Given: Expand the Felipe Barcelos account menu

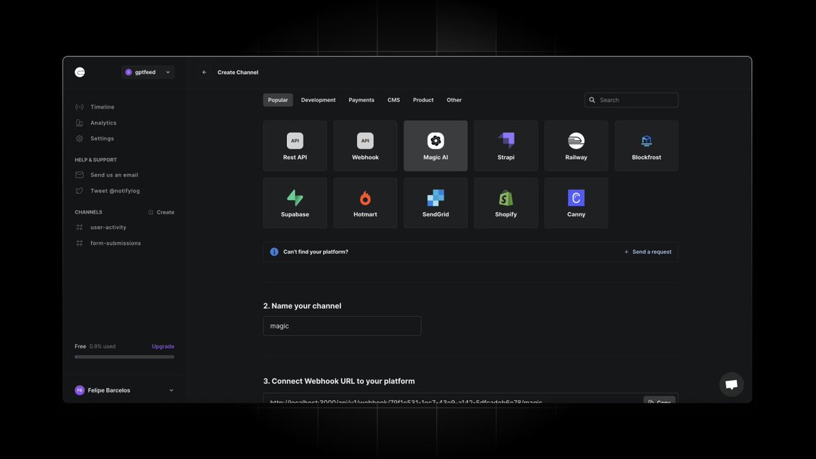Looking at the screenshot, I should tap(124, 390).
